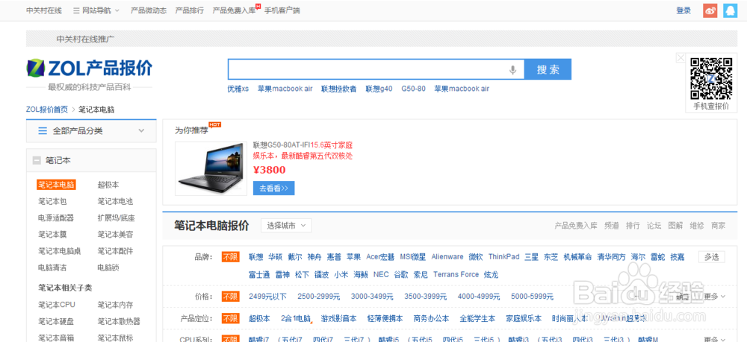Filter by brand Terrans Force
The image size is (747, 342).
(x=456, y=274)
